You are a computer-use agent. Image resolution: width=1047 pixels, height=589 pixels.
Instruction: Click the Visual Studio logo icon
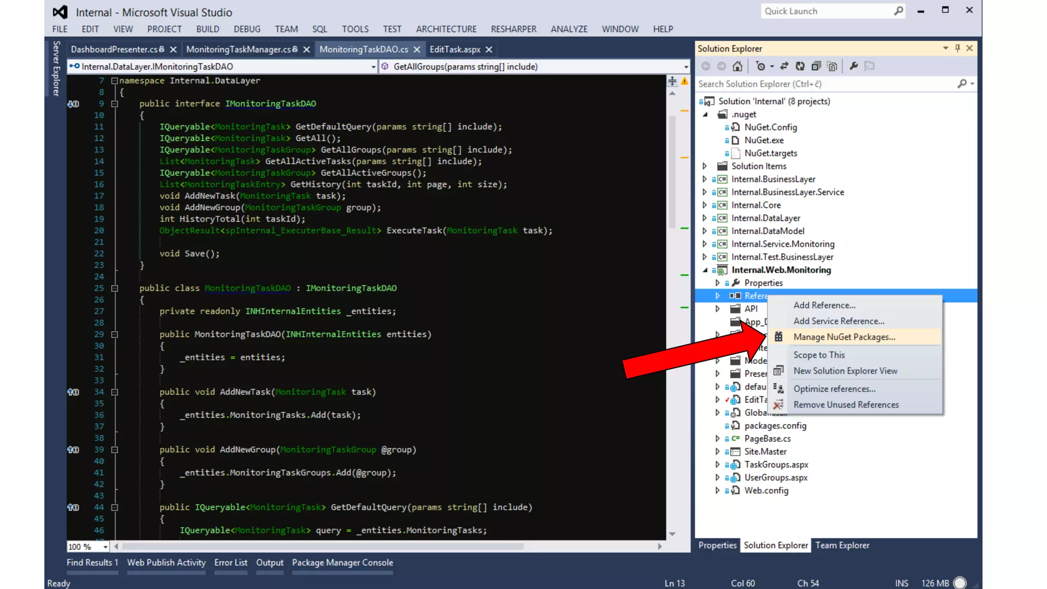pyautogui.click(x=60, y=12)
